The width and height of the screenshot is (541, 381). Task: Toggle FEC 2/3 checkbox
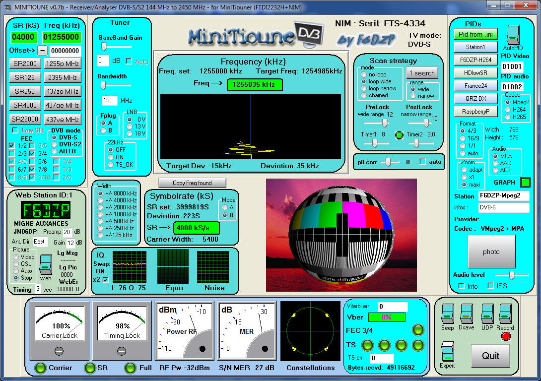click(x=12, y=153)
